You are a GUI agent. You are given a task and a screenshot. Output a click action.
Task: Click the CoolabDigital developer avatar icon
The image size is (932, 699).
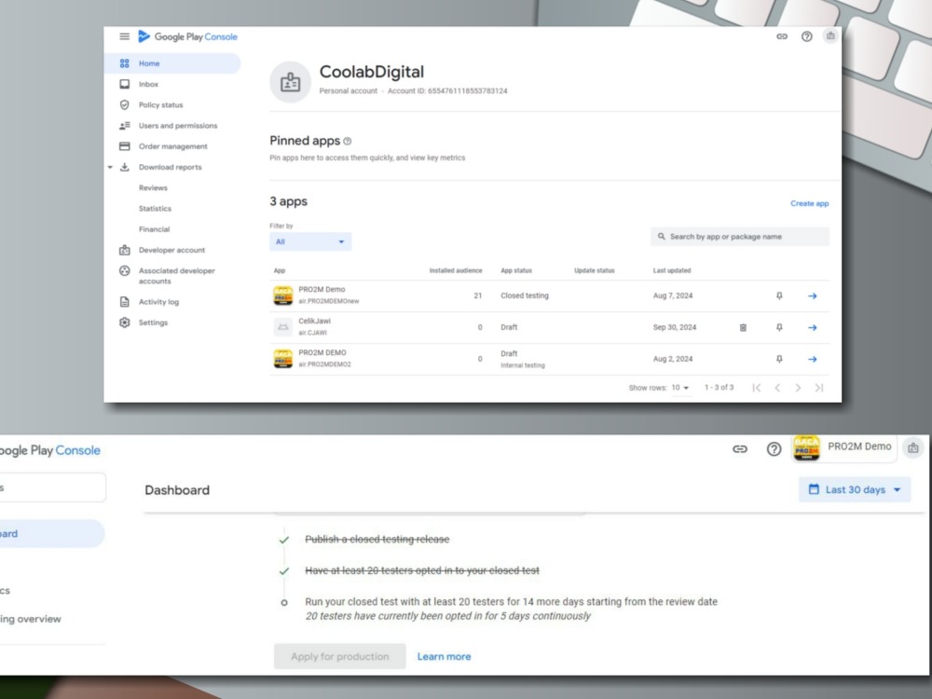click(x=290, y=82)
